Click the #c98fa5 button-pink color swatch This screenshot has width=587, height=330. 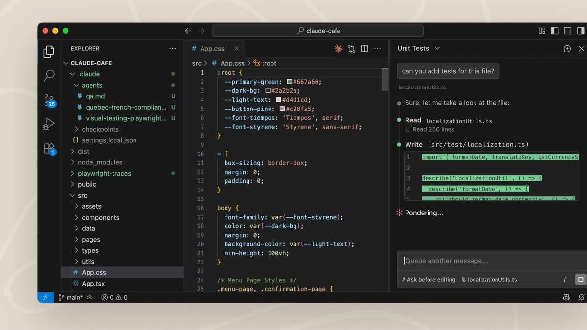[282, 109]
